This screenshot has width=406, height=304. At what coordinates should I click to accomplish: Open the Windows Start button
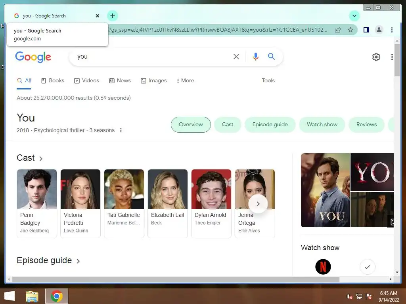point(10,296)
